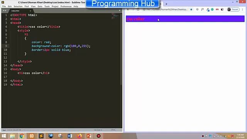Click the rgb(100,0,255) value in code
The width and height of the screenshot is (247, 139).
(x=76, y=46)
